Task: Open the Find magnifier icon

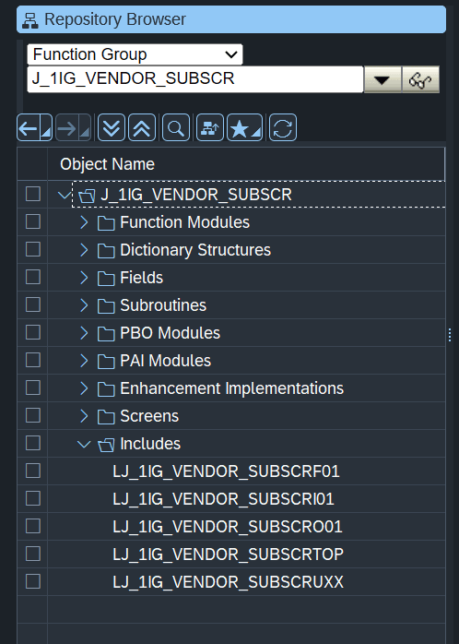Action: coord(176,127)
